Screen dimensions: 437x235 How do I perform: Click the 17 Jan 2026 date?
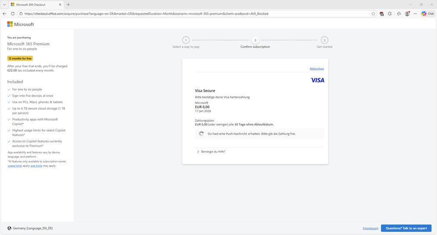point(203,111)
